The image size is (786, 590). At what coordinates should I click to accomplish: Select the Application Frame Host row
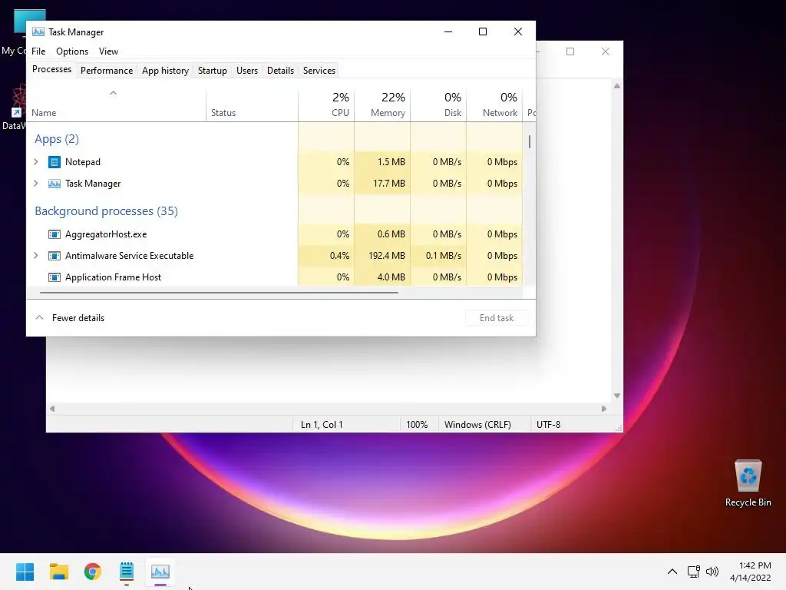point(275,277)
